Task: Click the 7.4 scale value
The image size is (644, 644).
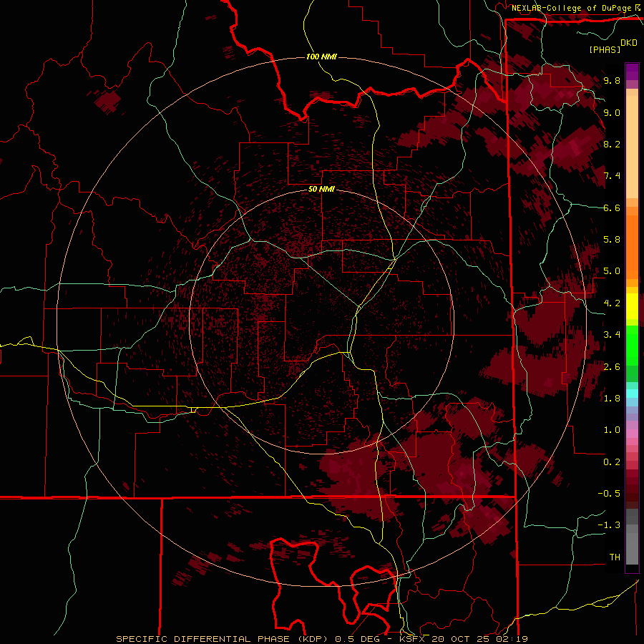Action: tap(612, 176)
